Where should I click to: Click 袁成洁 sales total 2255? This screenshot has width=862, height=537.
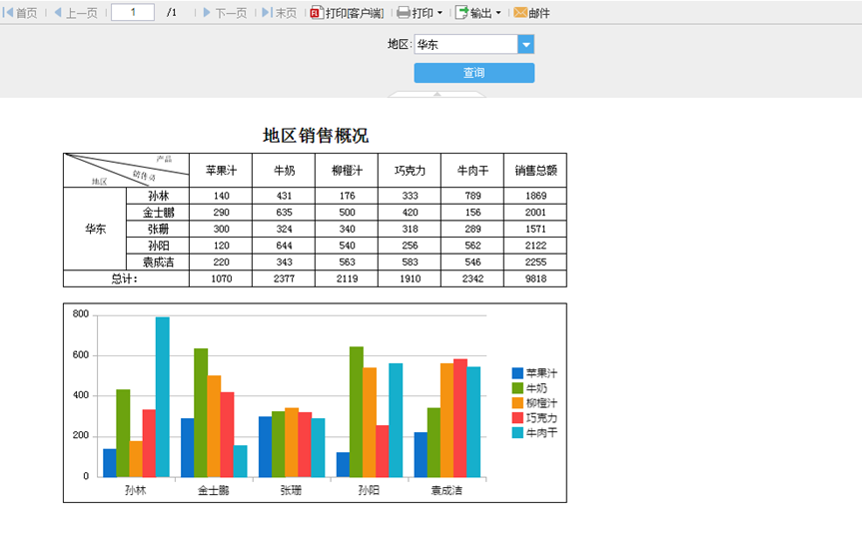click(535, 262)
